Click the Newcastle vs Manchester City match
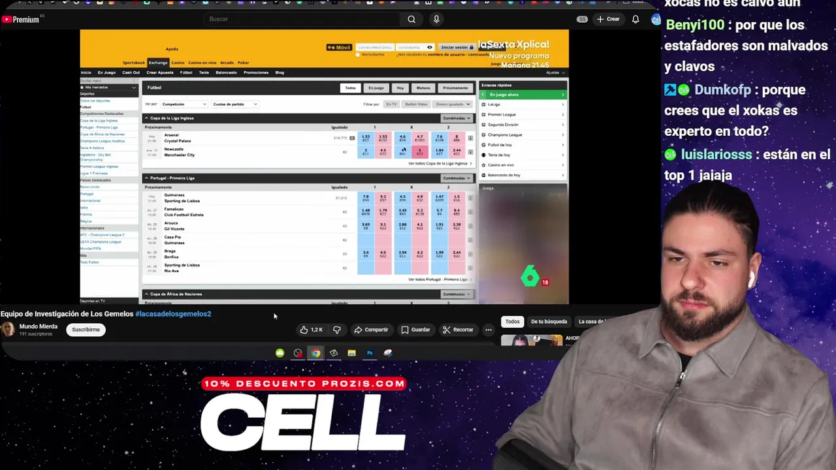The width and height of the screenshot is (836, 470). coord(179,152)
